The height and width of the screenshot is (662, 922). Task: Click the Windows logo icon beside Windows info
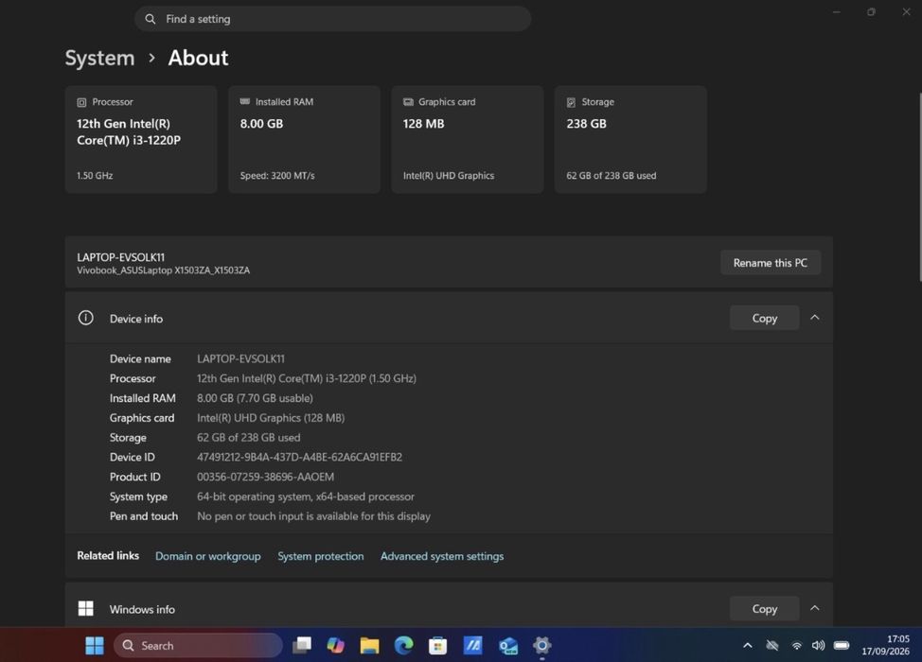(x=86, y=608)
